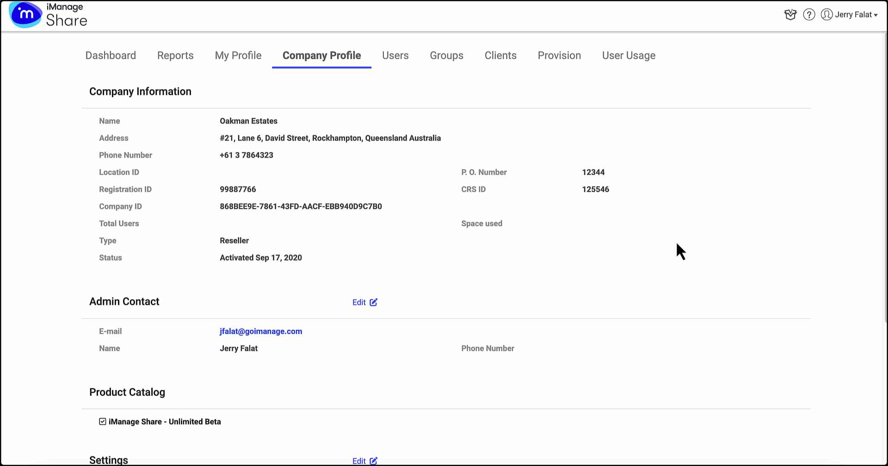Click the pencil icon beside Admin Contact Edit
The image size is (888, 466).
coord(374,302)
